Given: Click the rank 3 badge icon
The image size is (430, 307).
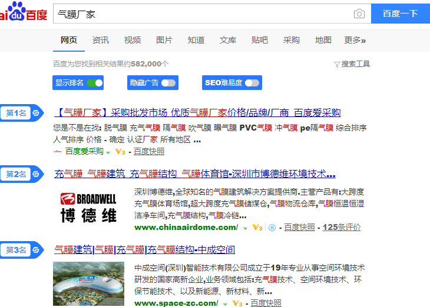Looking at the screenshot, I should (x=22, y=250).
